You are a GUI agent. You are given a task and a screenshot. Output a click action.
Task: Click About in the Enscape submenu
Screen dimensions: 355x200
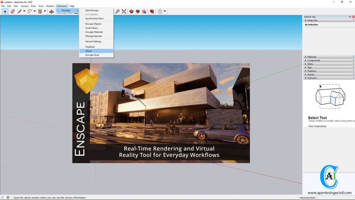coord(88,51)
